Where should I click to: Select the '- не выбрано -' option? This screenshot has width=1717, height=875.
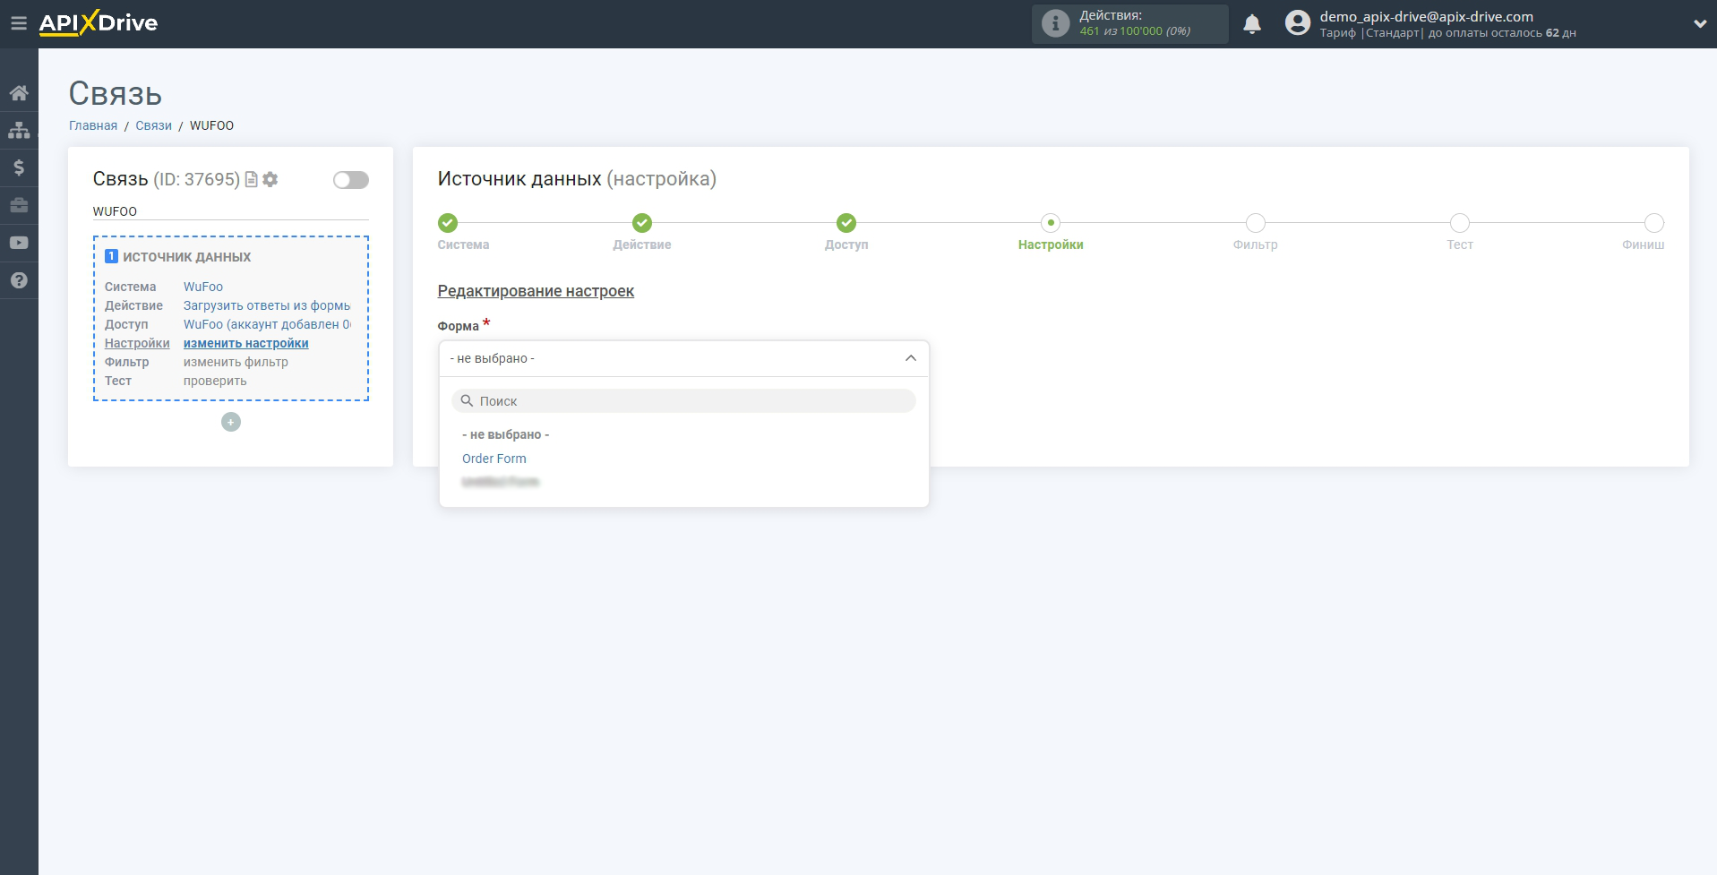point(505,434)
